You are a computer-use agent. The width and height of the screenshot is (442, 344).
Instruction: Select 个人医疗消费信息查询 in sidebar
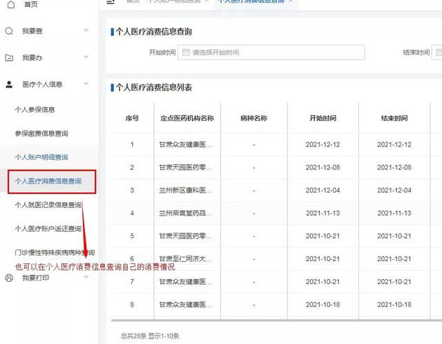(x=48, y=181)
